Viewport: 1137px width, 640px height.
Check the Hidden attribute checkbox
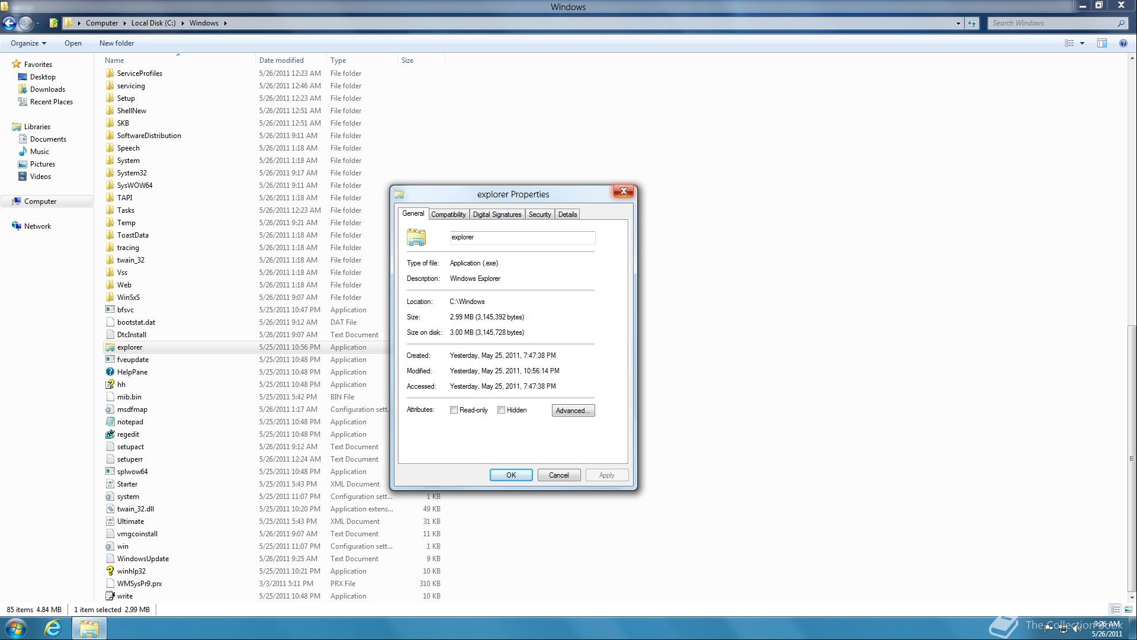coord(502,410)
